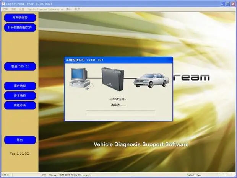Open the 帮助 (Help) menu

pyautogui.click(x=77, y=9)
